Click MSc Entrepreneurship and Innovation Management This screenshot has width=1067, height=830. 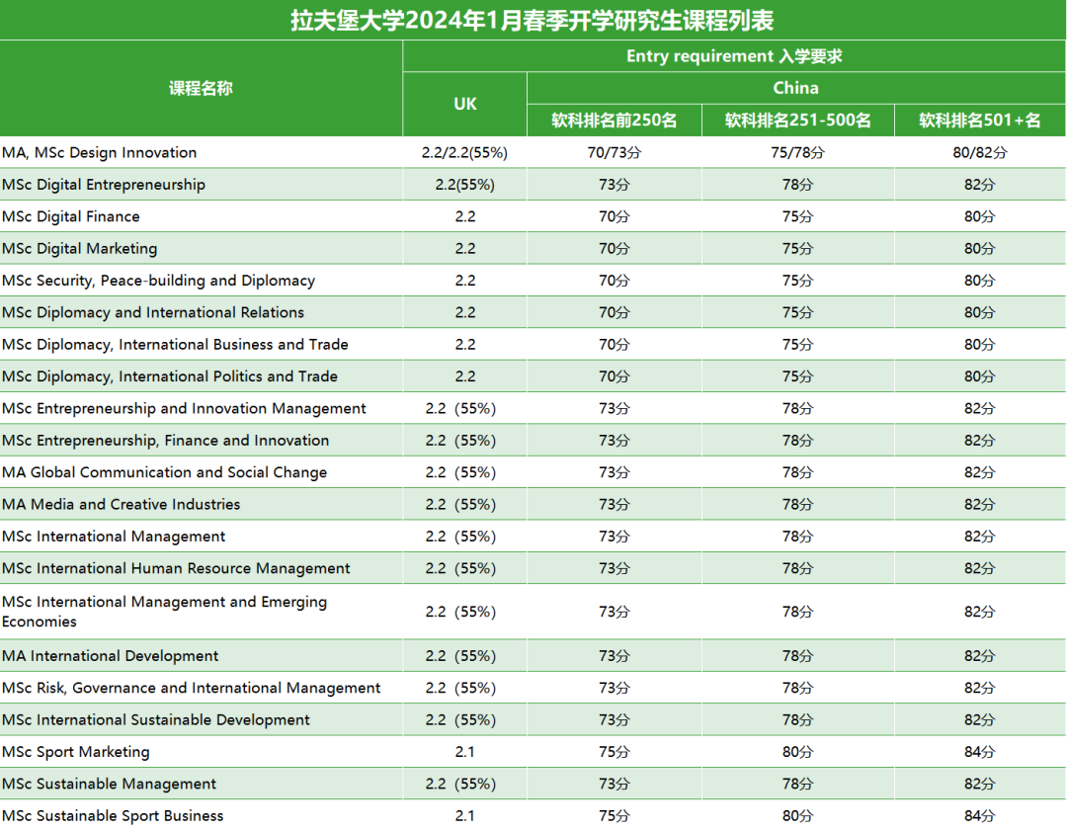[x=184, y=408]
